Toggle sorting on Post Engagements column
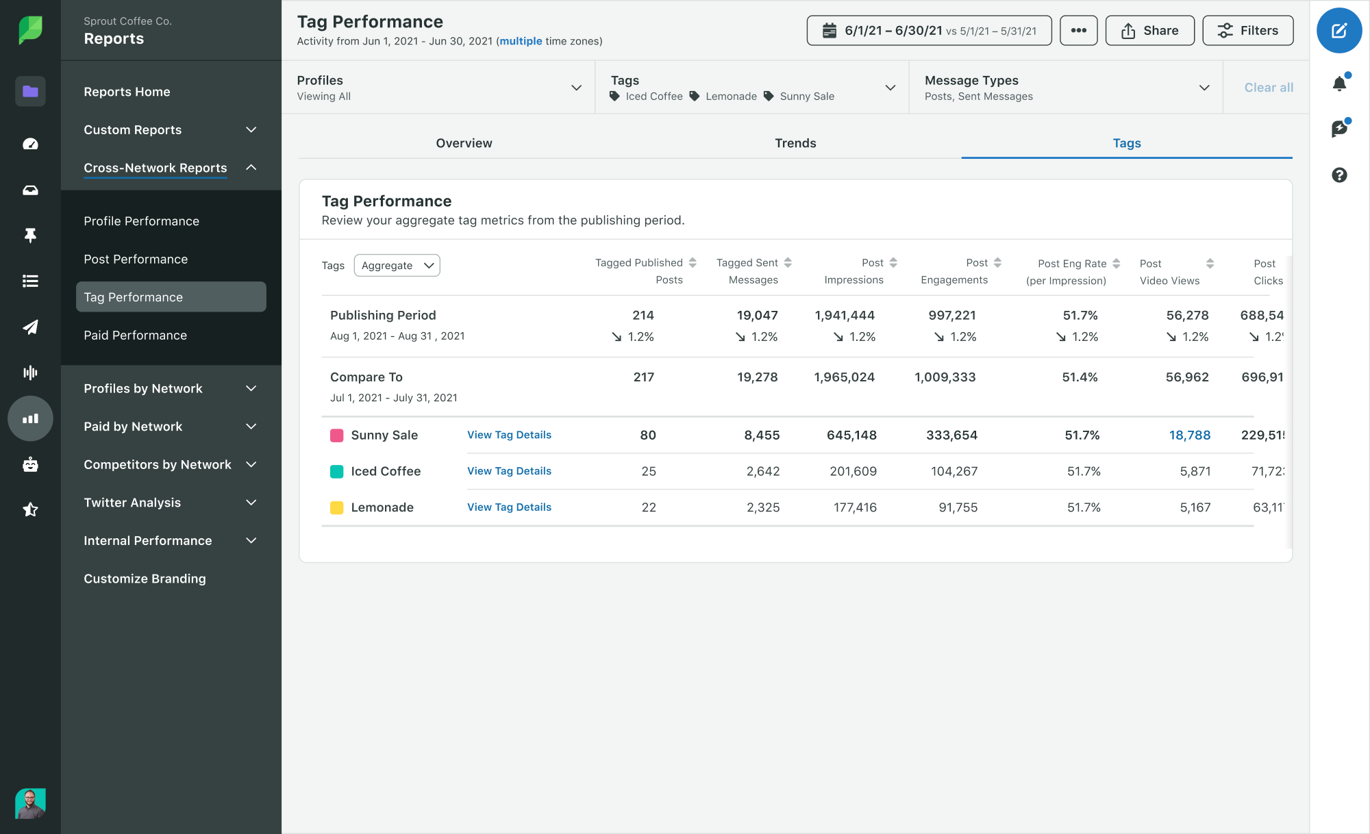This screenshot has width=1370, height=834. point(997,262)
